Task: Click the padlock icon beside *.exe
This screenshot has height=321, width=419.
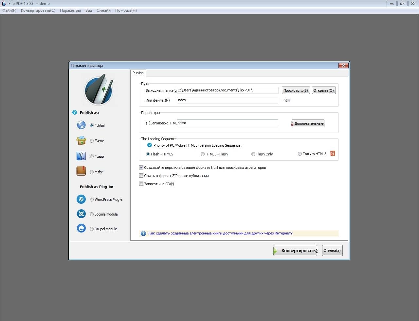Action: 81,140
